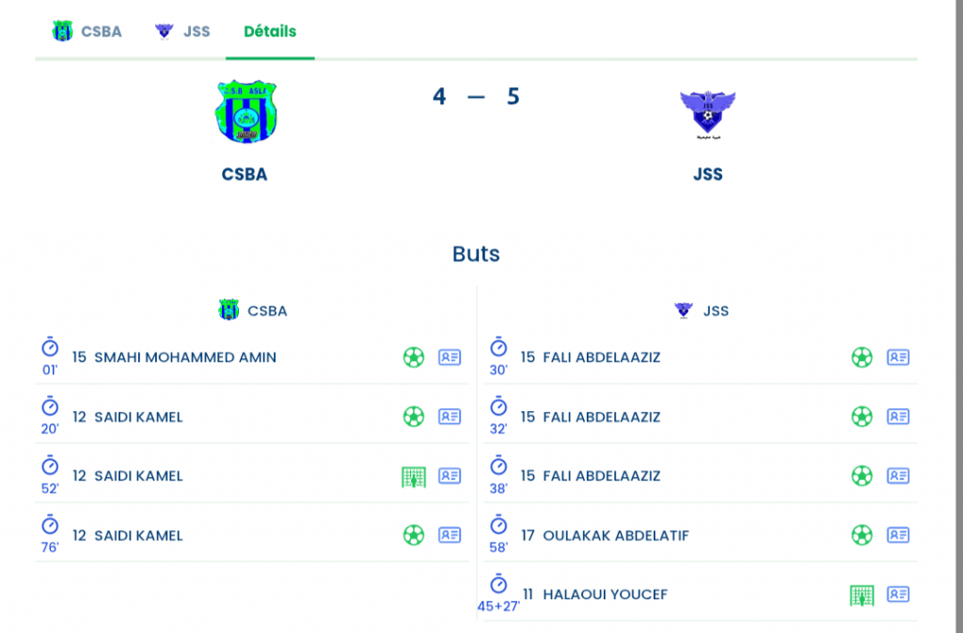This screenshot has height=633, width=963.
Task: Click goal ball icon for Saidi Kamel 76'
Action: pyautogui.click(x=414, y=535)
